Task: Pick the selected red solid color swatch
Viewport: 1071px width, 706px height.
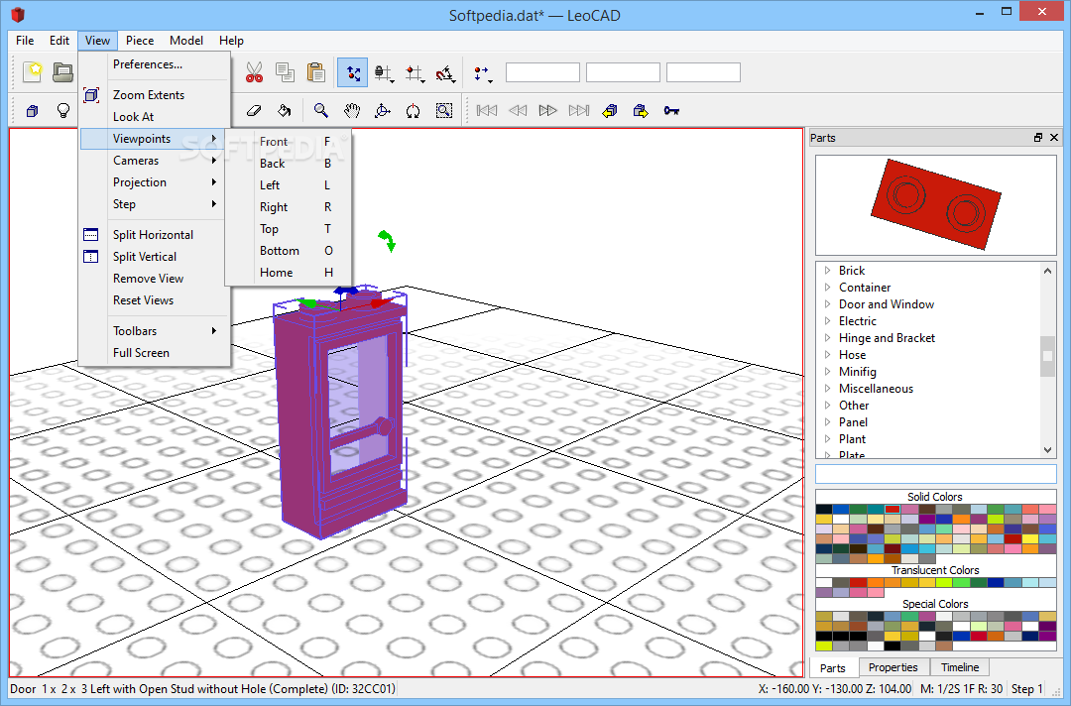Action: [892, 510]
